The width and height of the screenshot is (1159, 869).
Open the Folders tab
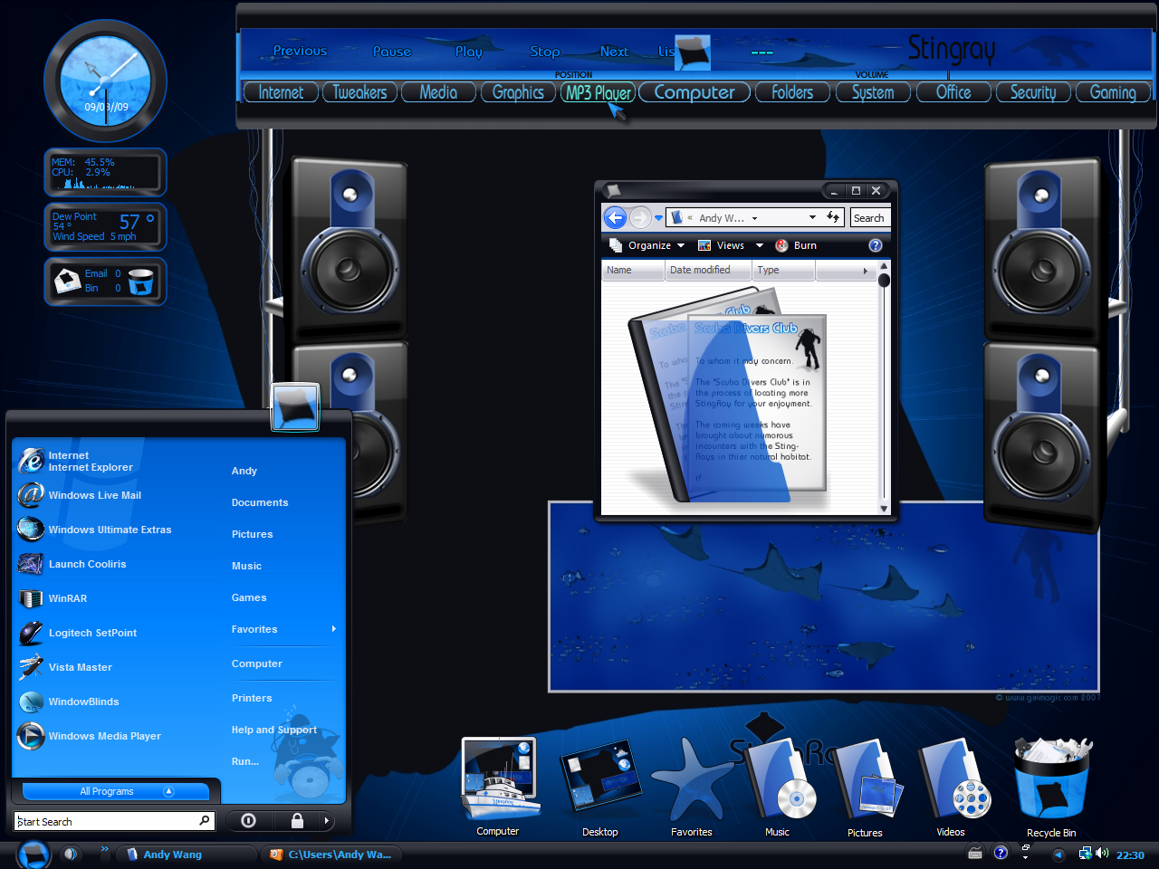792,92
